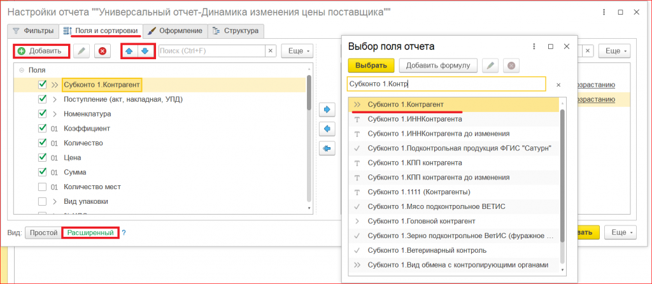Image resolution: width=652 pixels, height=284 pixels.
Task: Click the Добавить формулу button
Action: 438,66
